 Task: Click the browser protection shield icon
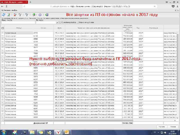coord(173,6)
